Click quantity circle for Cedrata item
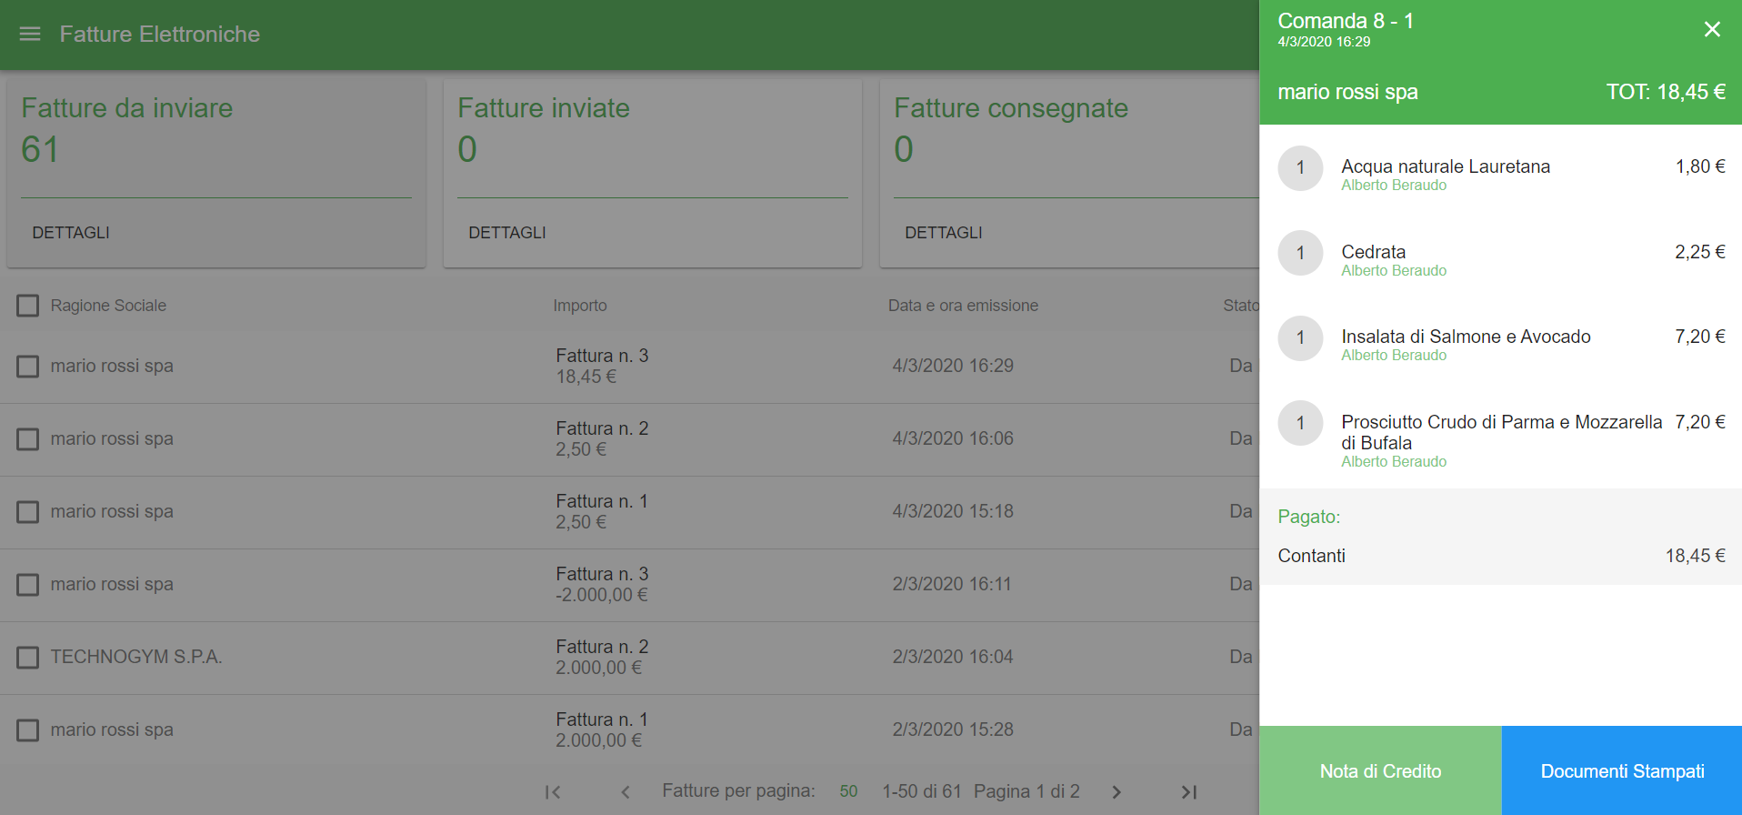 (x=1300, y=253)
